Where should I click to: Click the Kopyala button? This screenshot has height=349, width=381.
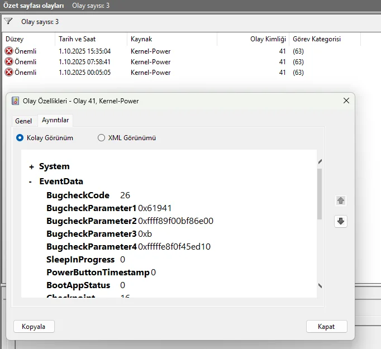[x=34, y=327]
